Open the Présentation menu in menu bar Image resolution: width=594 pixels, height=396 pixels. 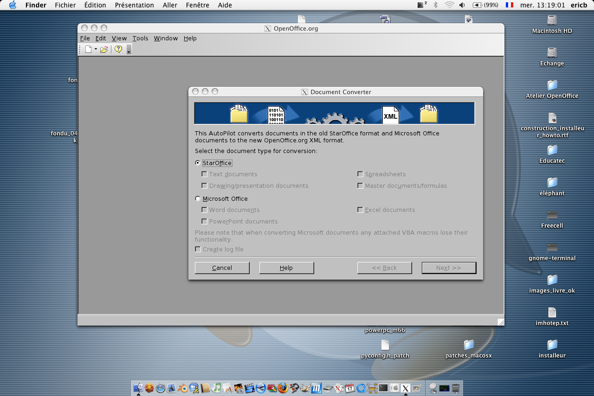135,5
